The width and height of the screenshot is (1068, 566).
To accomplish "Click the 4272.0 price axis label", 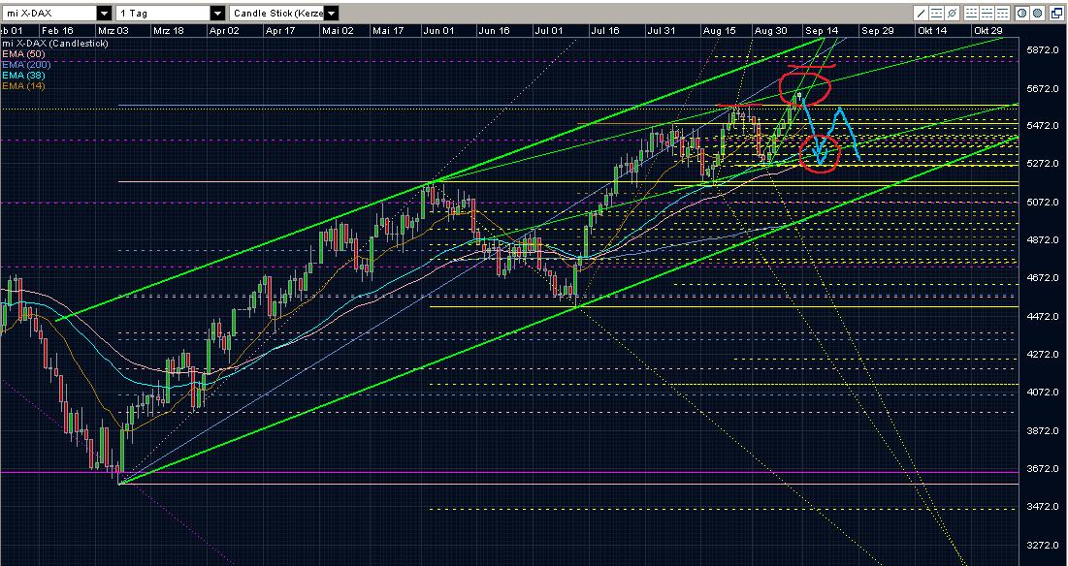I will [x=1044, y=355].
